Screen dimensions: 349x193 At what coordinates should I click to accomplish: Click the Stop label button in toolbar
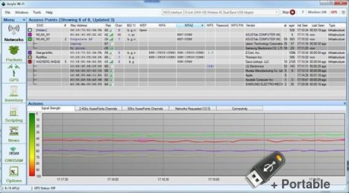point(285,12)
